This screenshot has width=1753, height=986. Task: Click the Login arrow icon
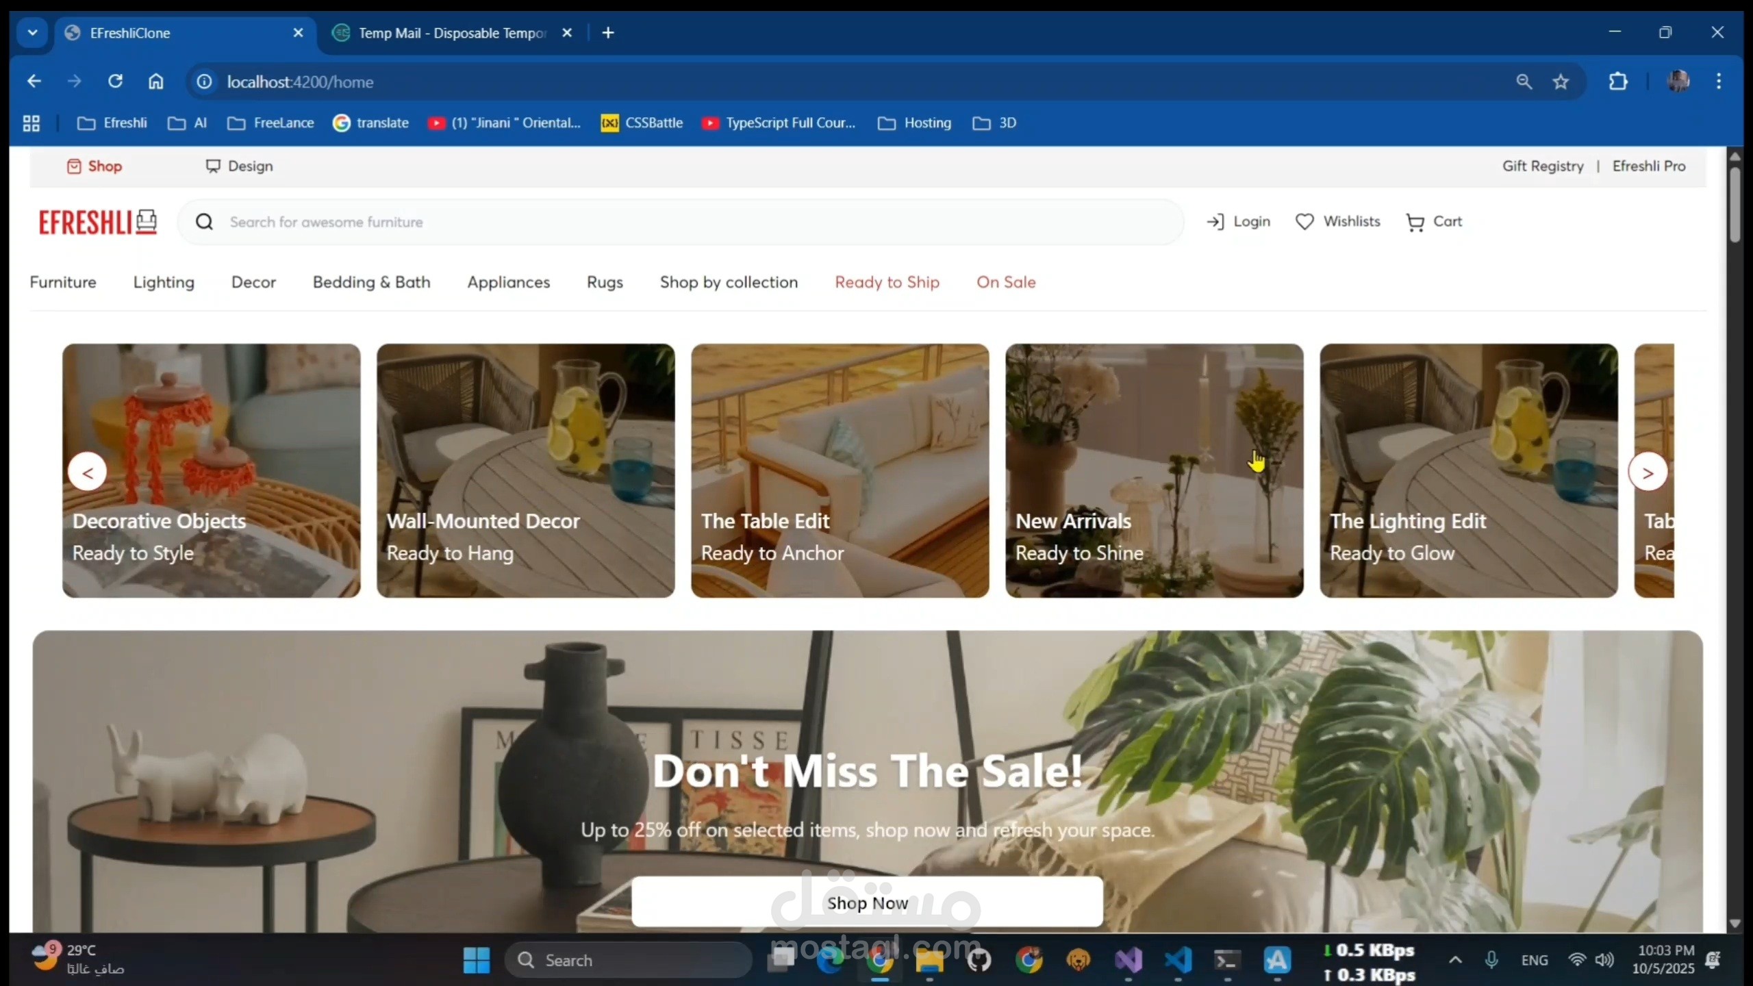pos(1215,222)
